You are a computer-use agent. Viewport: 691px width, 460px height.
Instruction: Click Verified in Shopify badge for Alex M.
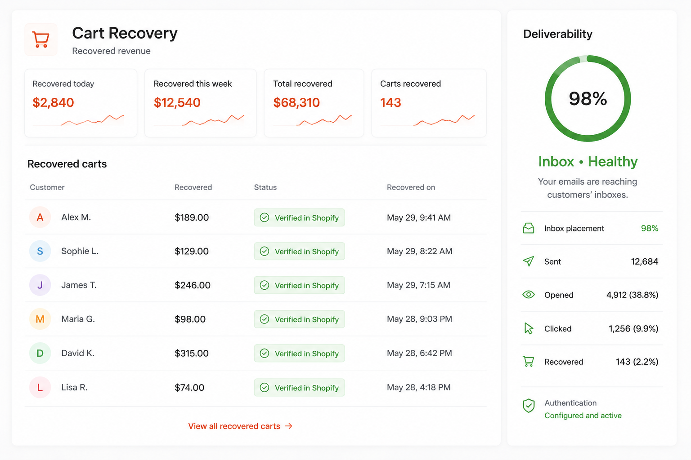coord(299,217)
